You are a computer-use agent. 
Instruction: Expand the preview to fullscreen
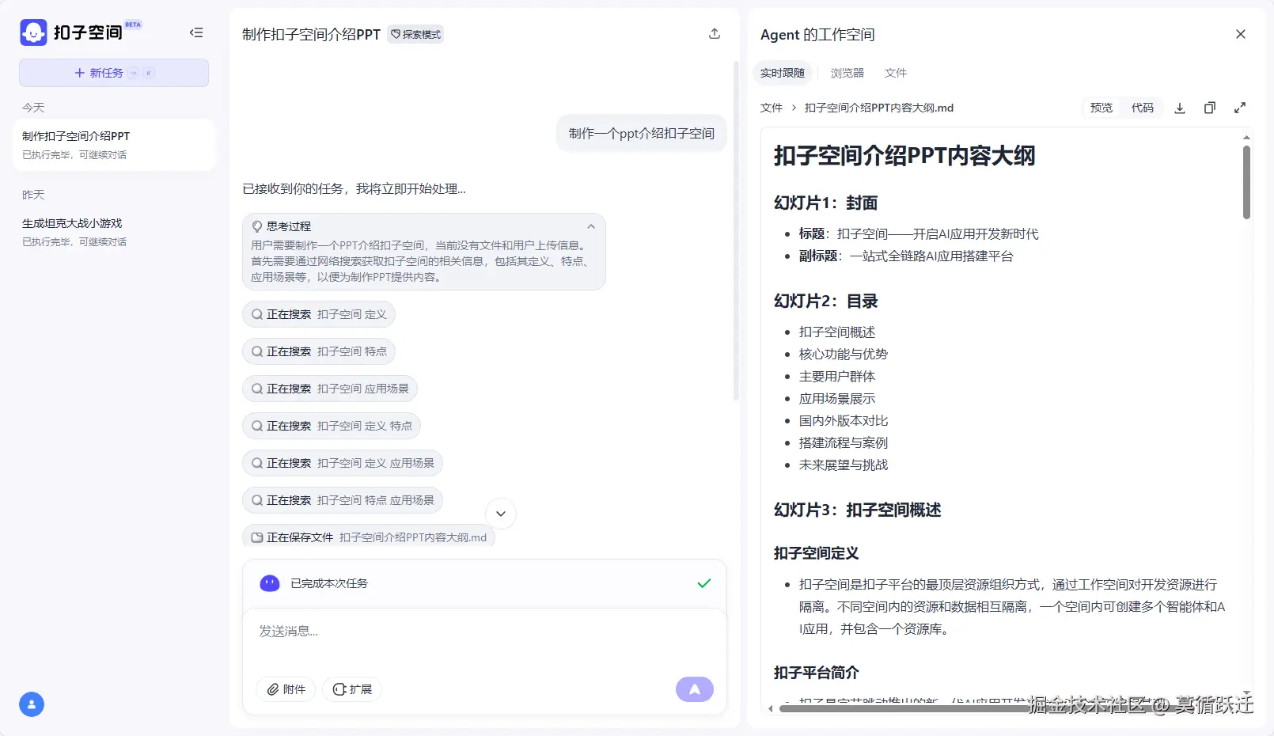1240,108
